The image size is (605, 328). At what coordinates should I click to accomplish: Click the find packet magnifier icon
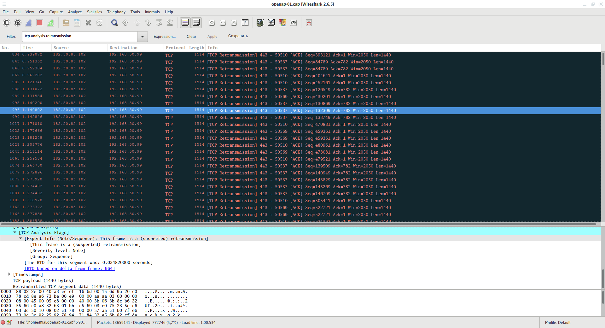[114, 23]
